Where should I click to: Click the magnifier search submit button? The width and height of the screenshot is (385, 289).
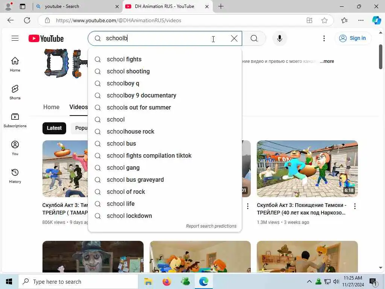254,38
